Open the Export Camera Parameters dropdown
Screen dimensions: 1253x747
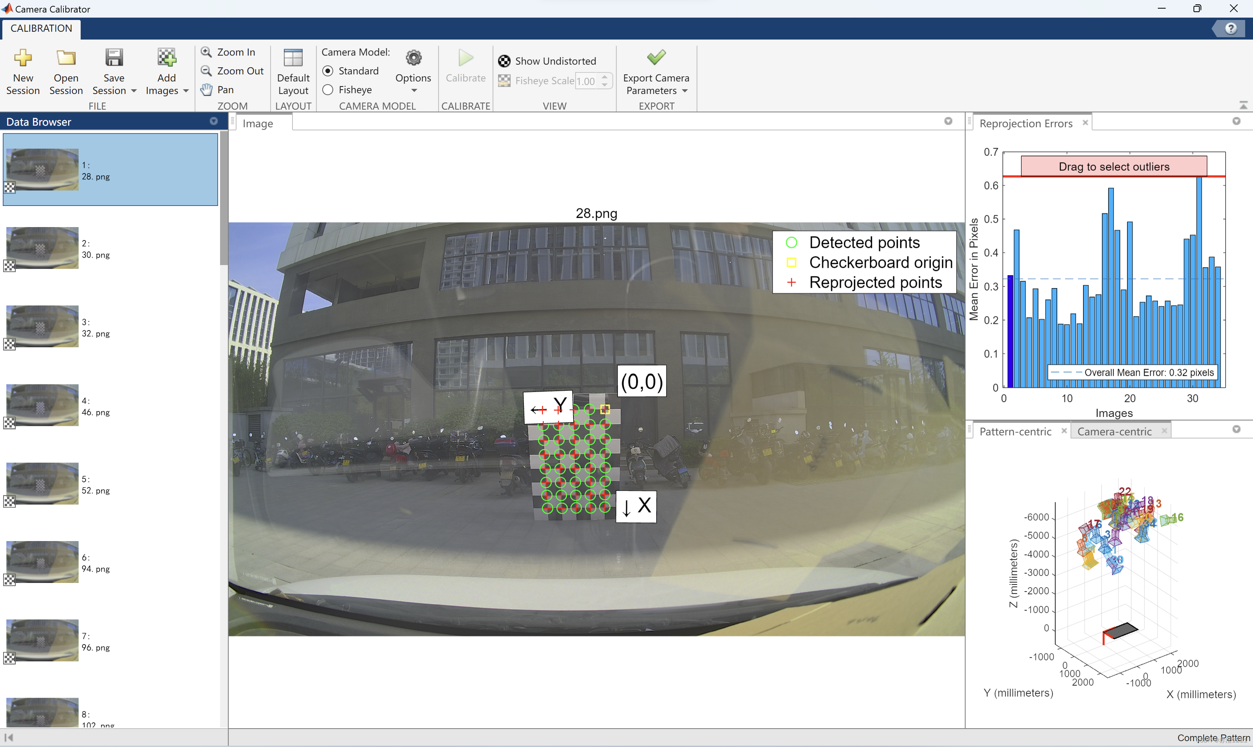[x=684, y=90]
